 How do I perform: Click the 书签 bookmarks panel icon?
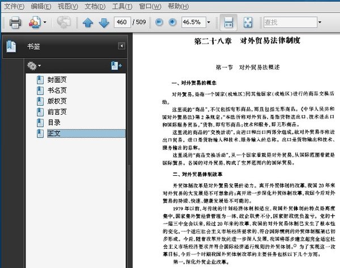click(11, 46)
